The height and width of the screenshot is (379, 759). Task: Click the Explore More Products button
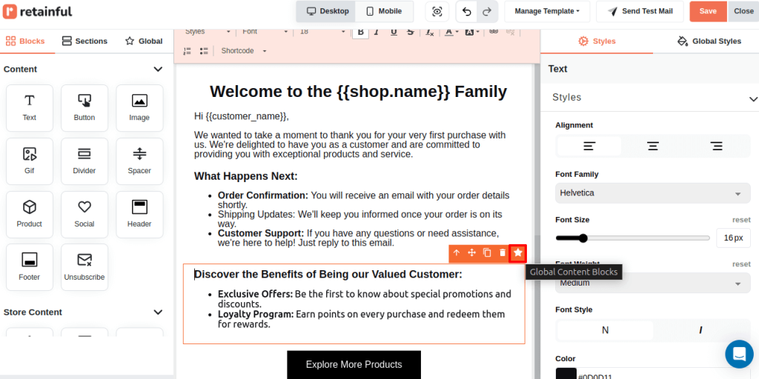(354, 364)
